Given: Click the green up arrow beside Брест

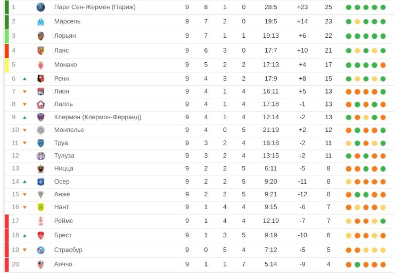Looking at the screenshot, I should (x=24, y=236).
